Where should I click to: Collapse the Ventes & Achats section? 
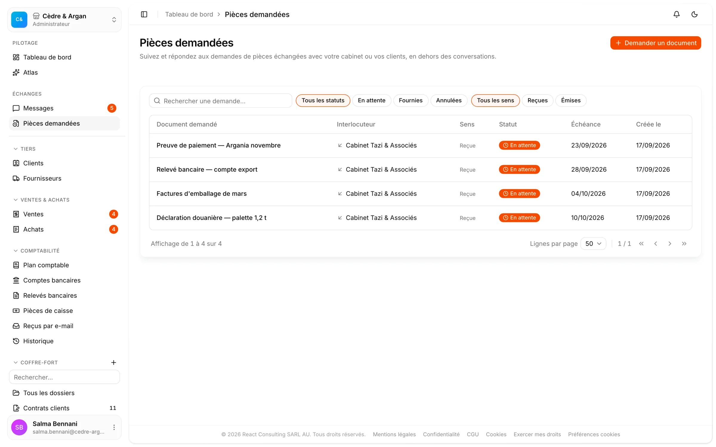tap(41, 200)
